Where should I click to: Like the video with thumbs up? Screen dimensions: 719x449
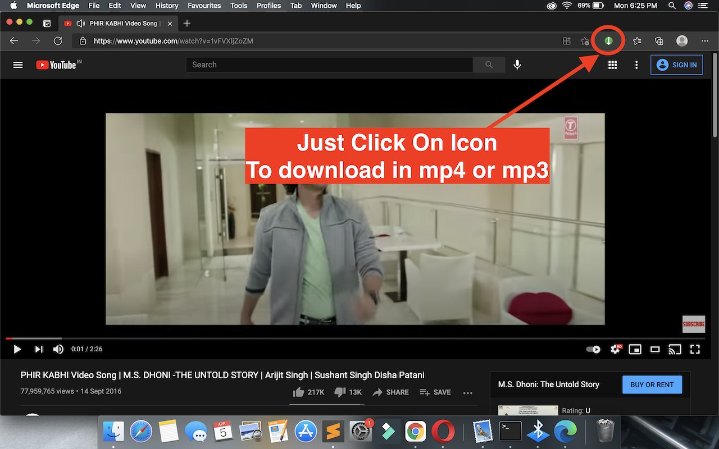pyautogui.click(x=299, y=392)
